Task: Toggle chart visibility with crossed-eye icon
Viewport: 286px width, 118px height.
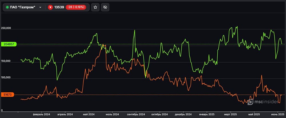Action: 105,7
